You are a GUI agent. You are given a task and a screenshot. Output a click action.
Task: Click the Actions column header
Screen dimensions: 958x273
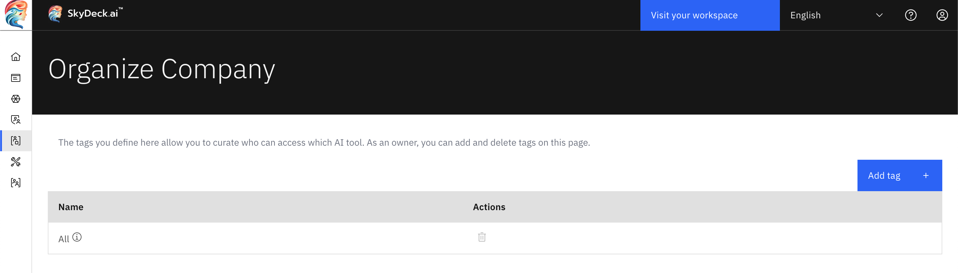(489, 207)
